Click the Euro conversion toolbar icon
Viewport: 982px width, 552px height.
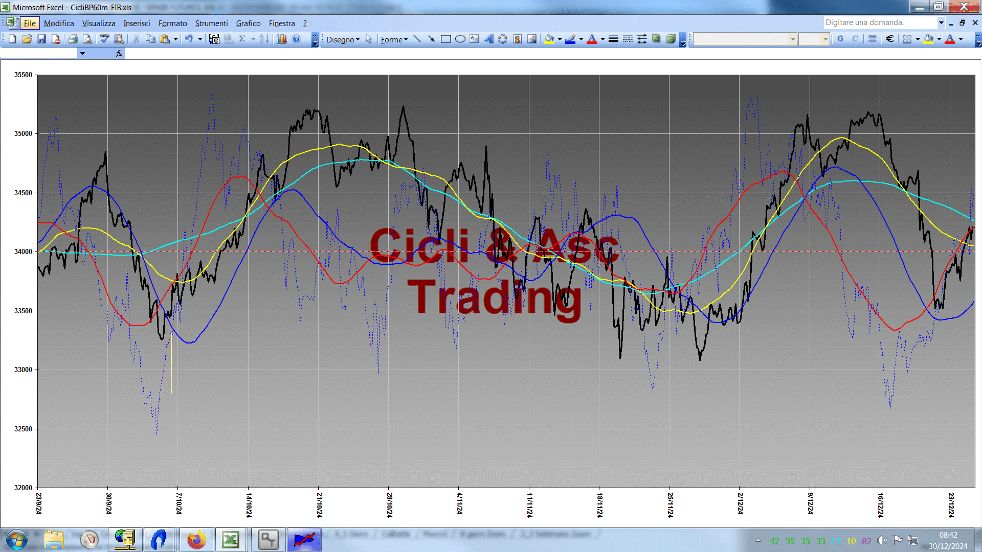214,39
